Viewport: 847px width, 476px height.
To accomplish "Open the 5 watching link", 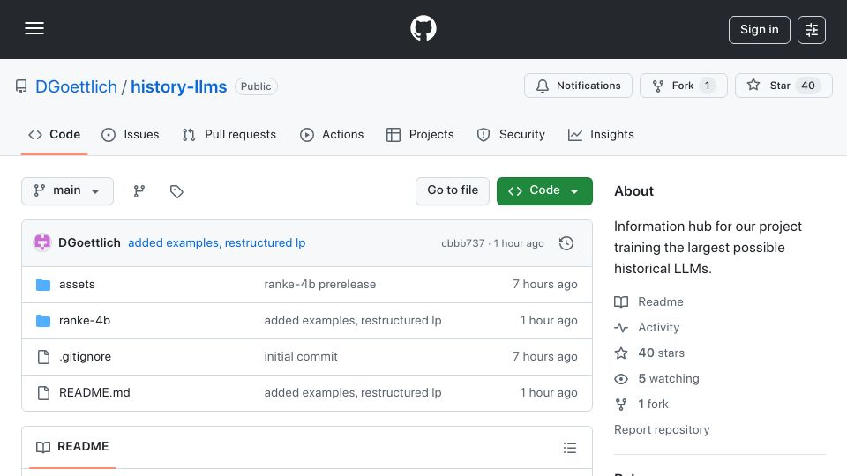I will 656,379.
